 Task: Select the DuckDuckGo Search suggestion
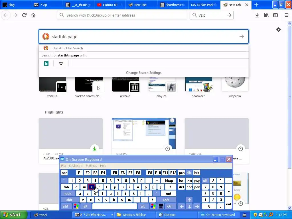[144, 48]
